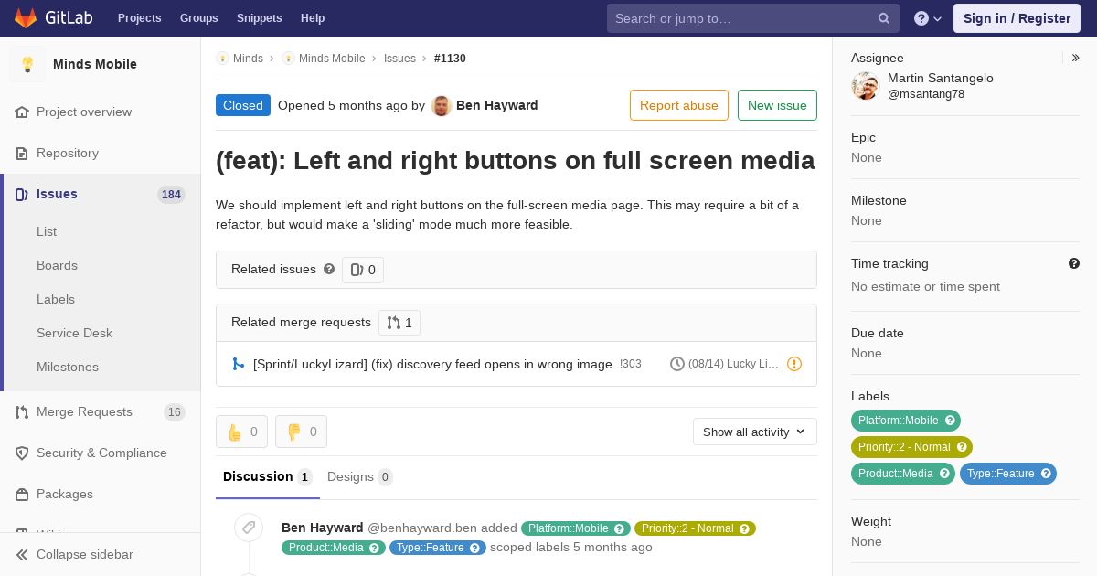Click the Time tracking help icon
The image size is (1097, 576).
[x=1074, y=263]
